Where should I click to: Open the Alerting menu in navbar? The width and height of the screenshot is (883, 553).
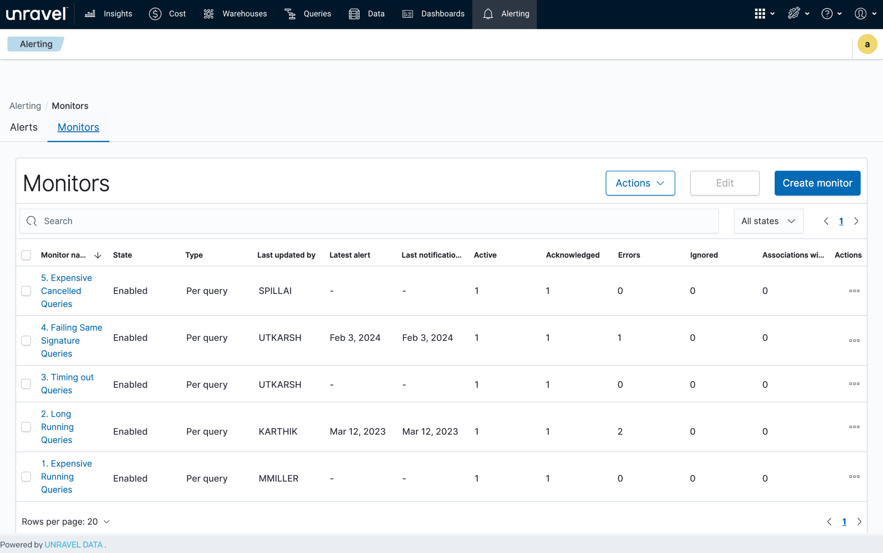point(504,14)
